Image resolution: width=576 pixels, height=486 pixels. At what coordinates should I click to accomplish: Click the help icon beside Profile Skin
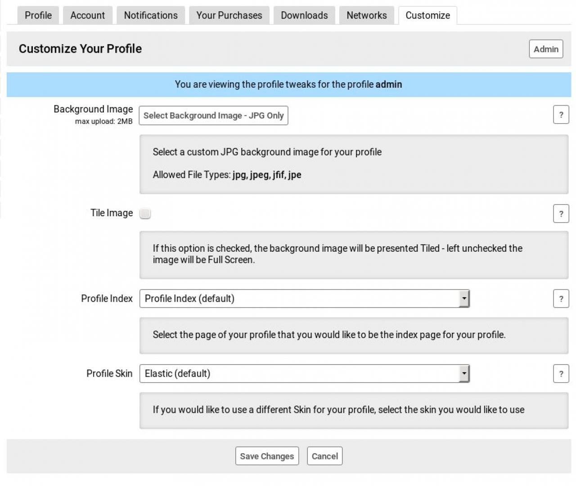(x=561, y=374)
